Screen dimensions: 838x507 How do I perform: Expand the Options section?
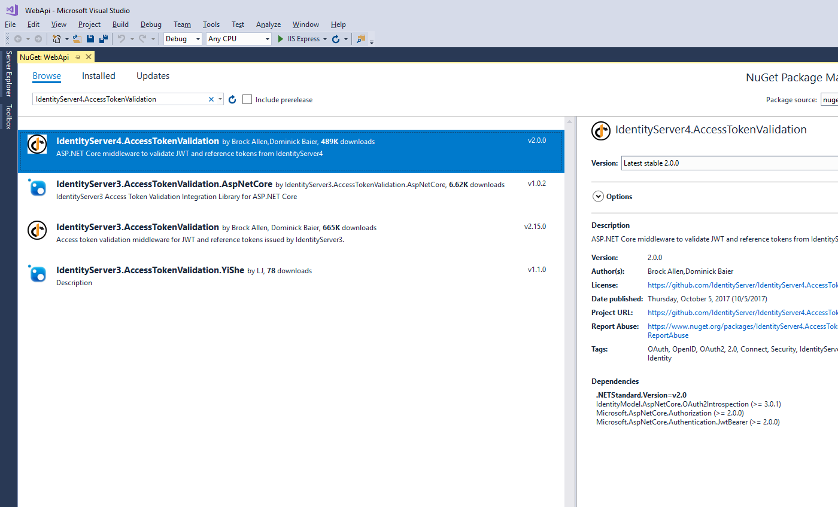click(x=598, y=196)
